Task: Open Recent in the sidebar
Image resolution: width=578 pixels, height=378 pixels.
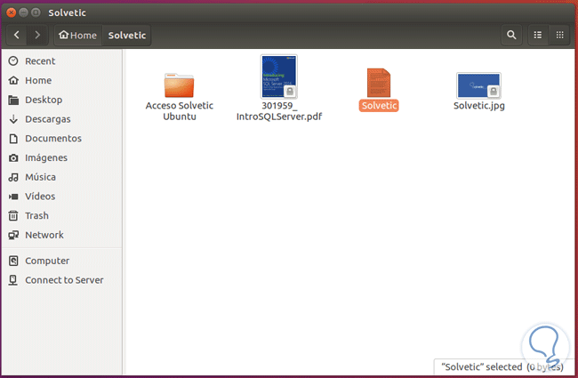Action: pyautogui.click(x=62, y=61)
